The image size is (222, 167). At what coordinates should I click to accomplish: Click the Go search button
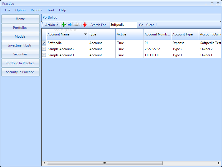[141, 25]
